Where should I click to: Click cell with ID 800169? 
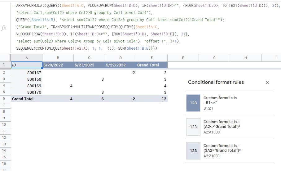tap(27, 86)
